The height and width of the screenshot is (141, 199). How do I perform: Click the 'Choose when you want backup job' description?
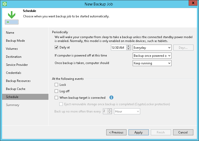pyautogui.click(x=66, y=16)
